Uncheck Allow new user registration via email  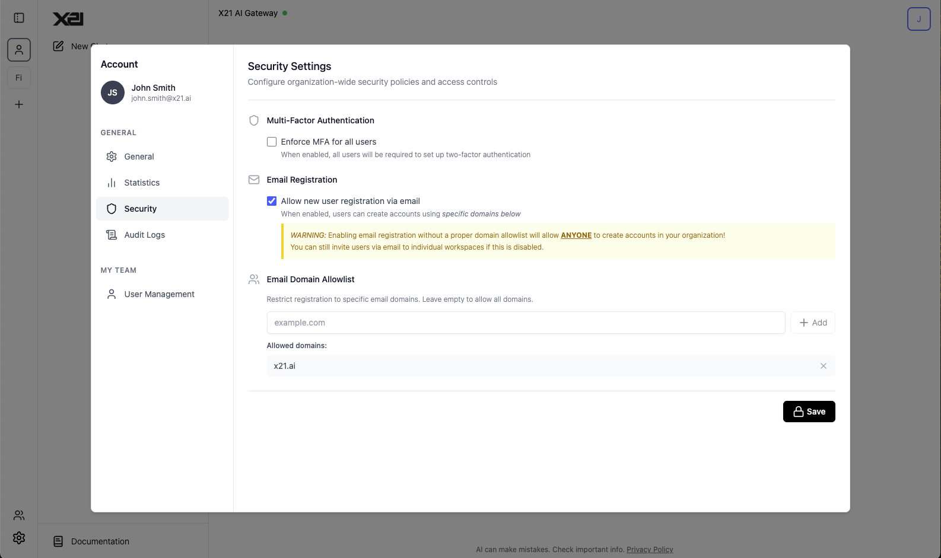(x=272, y=201)
